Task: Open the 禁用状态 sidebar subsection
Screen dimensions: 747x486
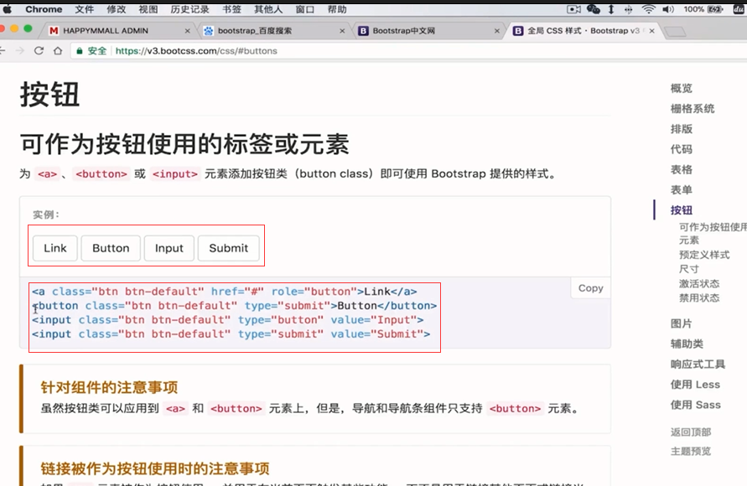Action: (699, 298)
